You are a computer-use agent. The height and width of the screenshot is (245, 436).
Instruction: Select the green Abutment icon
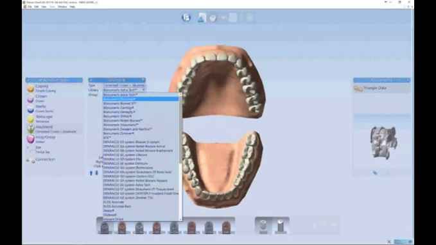31,129
